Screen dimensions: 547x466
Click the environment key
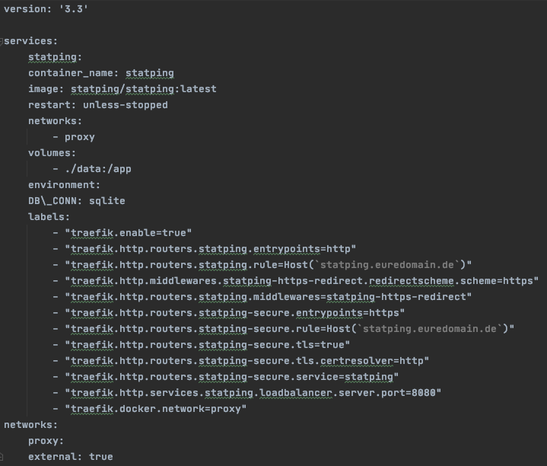click(x=64, y=185)
